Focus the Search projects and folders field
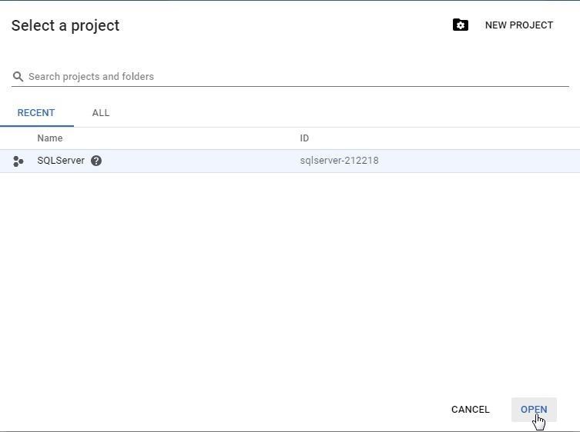 (293, 77)
